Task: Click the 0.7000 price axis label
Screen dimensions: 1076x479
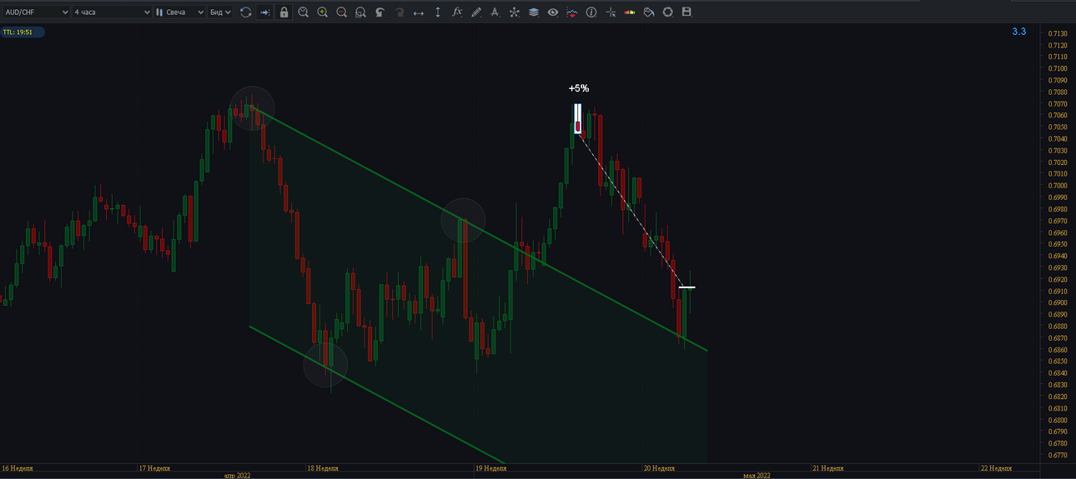Action: 1057,186
